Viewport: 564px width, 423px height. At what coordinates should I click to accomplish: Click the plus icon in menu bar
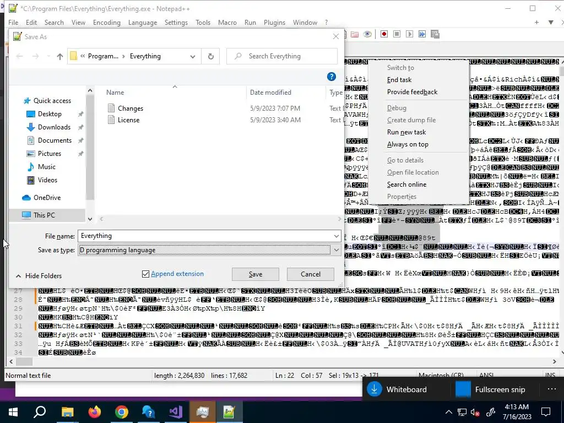(536, 22)
